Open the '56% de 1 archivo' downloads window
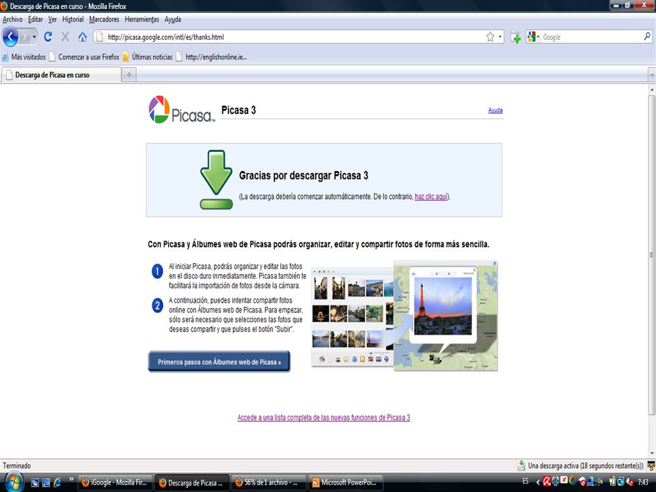The image size is (656, 492). (x=268, y=482)
